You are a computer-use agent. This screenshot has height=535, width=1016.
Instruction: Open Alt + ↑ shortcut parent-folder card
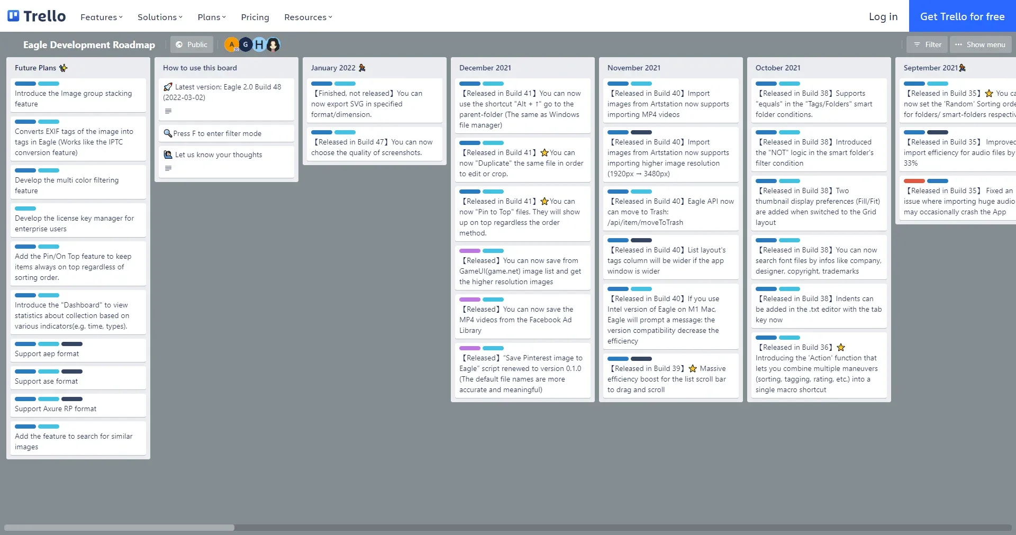(523, 106)
